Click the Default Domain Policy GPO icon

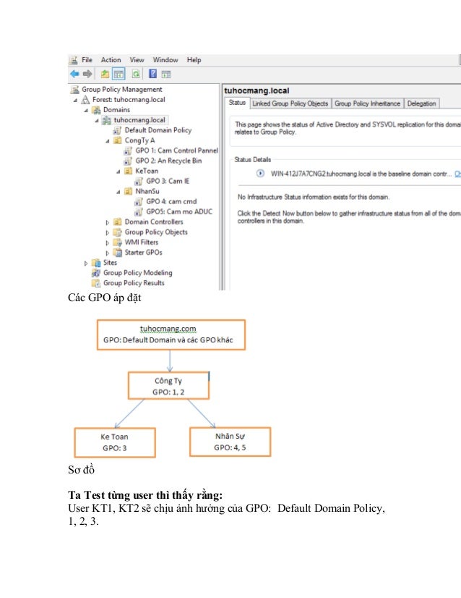117,130
